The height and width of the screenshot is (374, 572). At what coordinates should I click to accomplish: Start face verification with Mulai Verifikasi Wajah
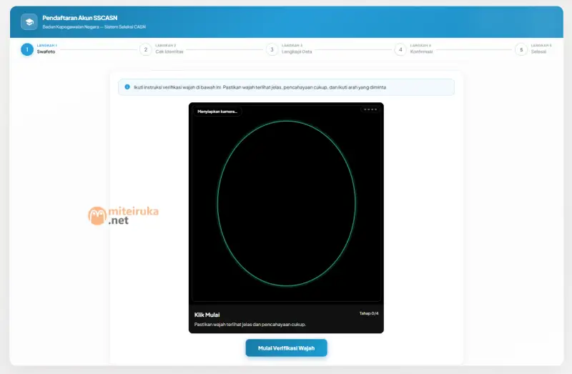coord(287,348)
